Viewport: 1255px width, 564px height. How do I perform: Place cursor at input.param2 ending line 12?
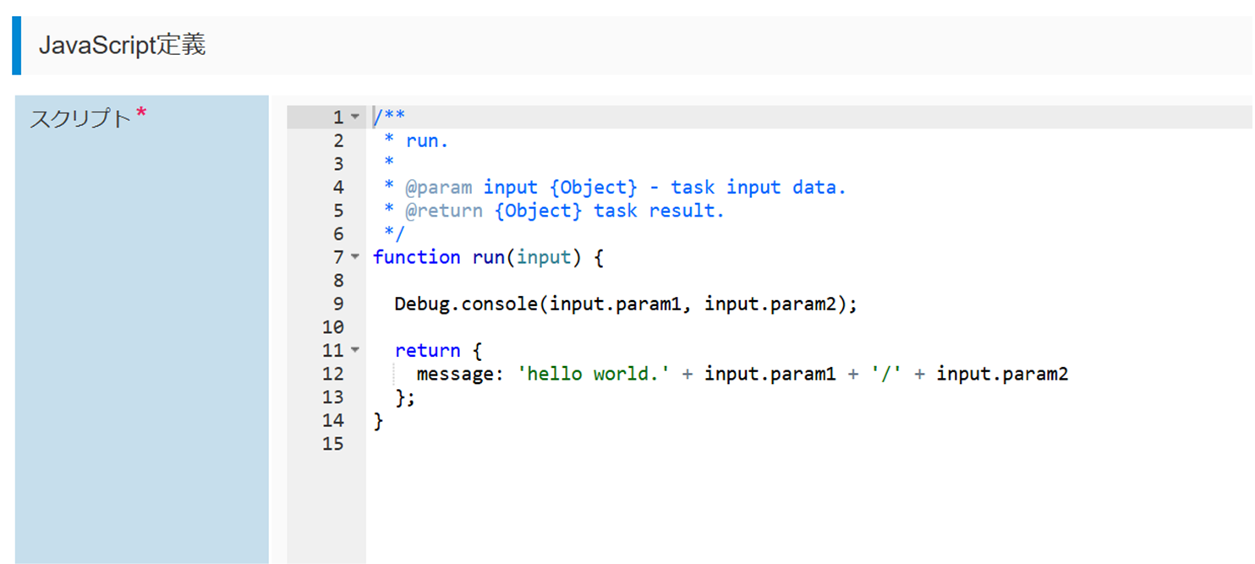[1001, 374]
